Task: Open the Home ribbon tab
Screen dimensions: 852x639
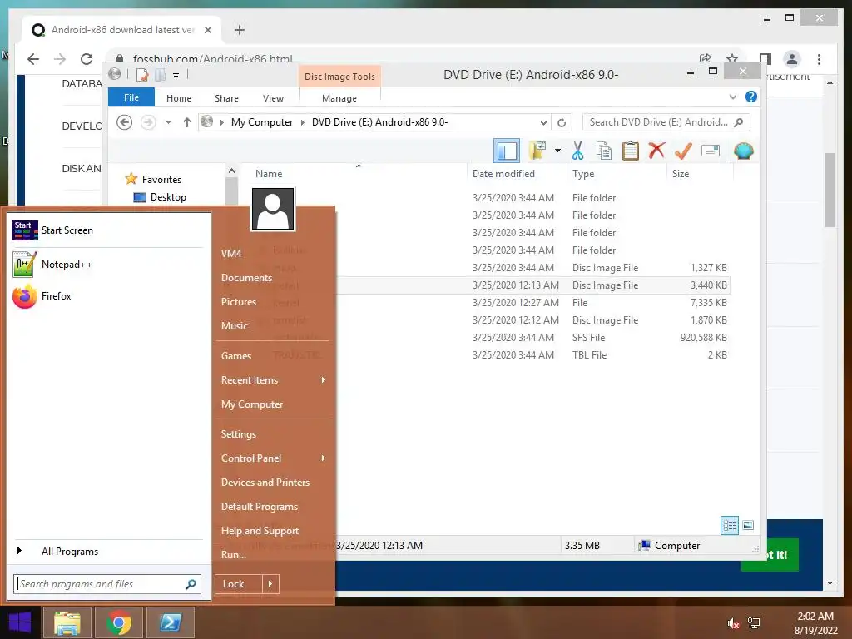Action: 179,98
